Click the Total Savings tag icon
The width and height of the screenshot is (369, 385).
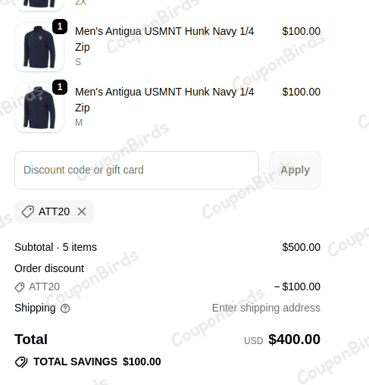point(21,362)
